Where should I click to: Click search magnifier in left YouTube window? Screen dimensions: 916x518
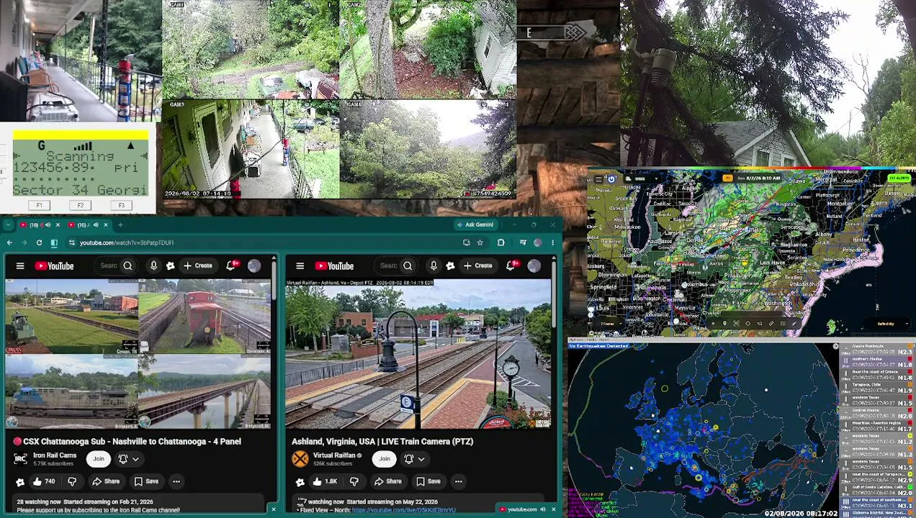(127, 266)
